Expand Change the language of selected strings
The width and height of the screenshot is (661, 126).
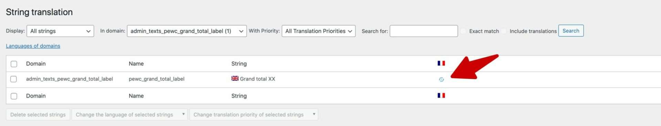(129, 115)
